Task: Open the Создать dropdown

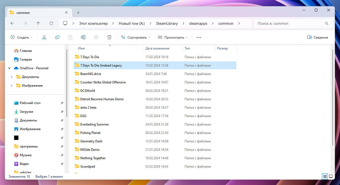Action: tap(21, 37)
